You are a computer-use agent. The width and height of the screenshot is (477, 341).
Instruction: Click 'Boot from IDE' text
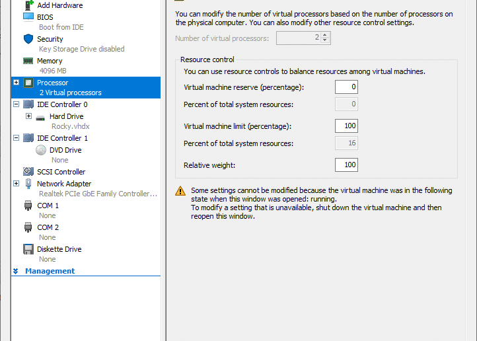(x=61, y=27)
